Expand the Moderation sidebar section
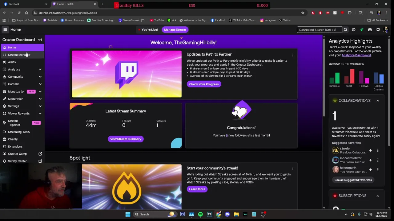Image resolution: width=394 pixels, height=221 pixels. 40,99
